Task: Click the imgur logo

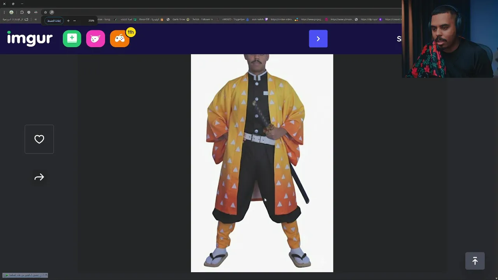Action: pyautogui.click(x=30, y=38)
